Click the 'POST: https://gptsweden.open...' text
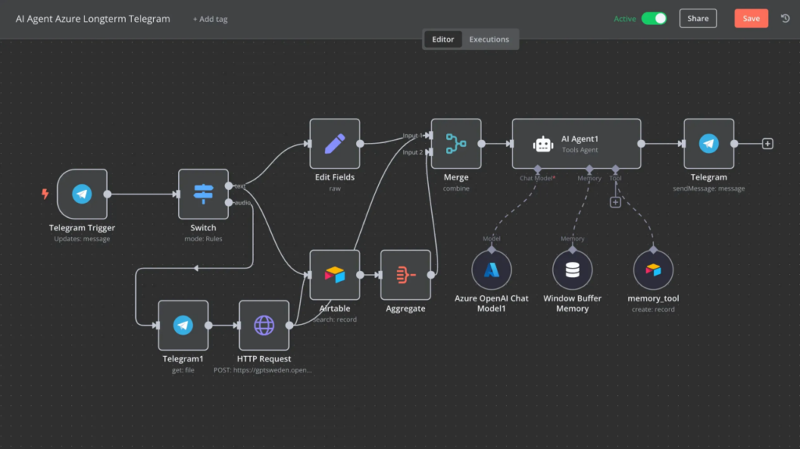Image resolution: width=800 pixels, height=449 pixels. click(x=262, y=370)
